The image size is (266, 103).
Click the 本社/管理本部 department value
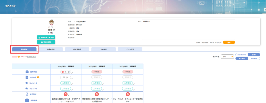pos(81,22)
